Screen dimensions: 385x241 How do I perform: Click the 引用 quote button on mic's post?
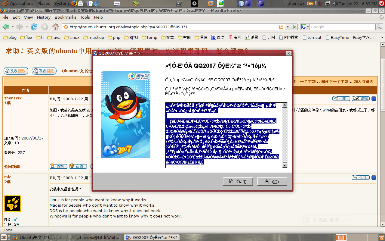point(361,177)
